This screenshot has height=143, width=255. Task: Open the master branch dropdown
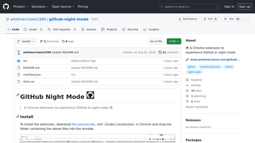(25, 42)
